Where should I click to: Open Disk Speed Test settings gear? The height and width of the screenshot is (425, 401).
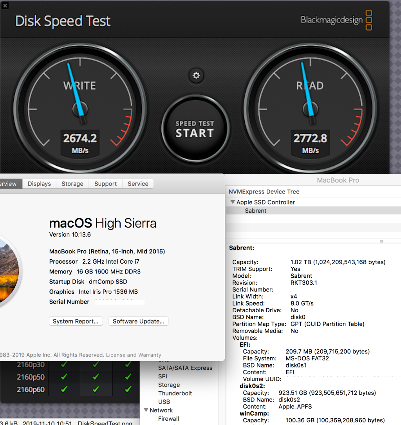[x=196, y=75]
